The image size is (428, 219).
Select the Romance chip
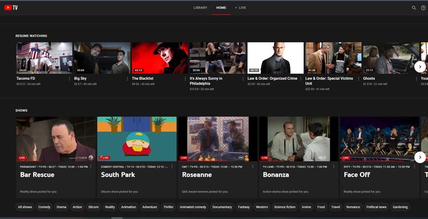click(353, 207)
